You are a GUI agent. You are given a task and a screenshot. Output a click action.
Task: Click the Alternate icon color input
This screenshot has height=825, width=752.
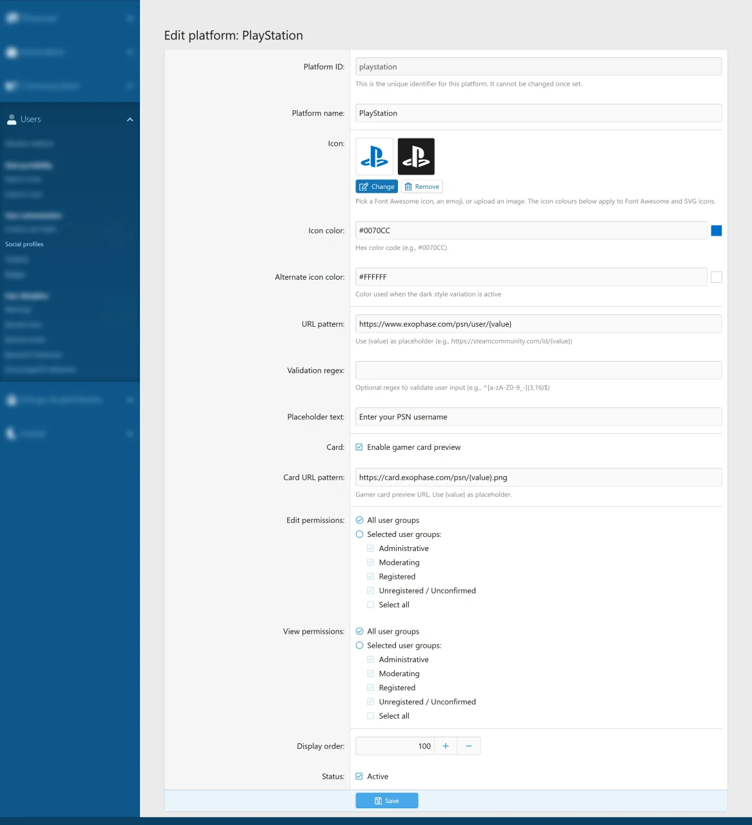pyautogui.click(x=531, y=277)
